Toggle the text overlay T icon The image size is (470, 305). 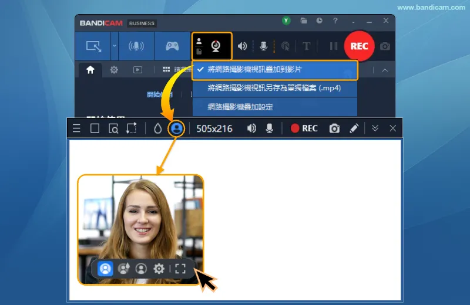[306, 46]
